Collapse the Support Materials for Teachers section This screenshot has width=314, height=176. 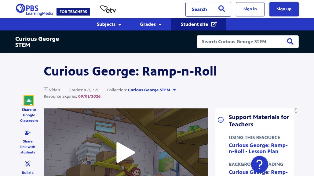click(x=221, y=120)
